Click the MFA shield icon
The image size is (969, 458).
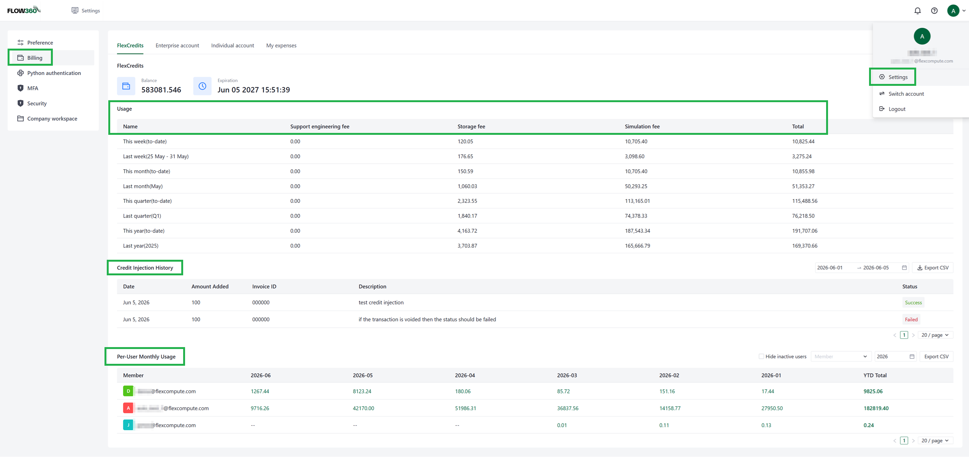coord(21,88)
